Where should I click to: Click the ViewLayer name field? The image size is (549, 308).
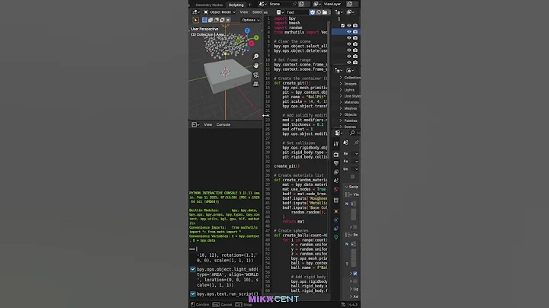click(334, 4)
